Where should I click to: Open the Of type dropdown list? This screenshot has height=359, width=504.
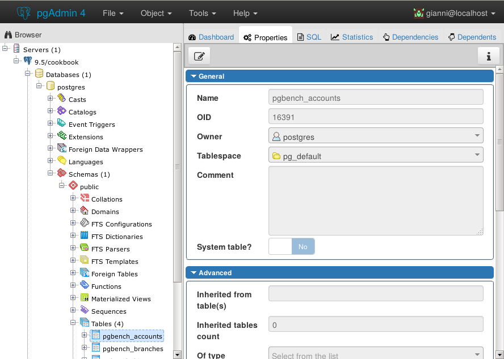[376, 353]
